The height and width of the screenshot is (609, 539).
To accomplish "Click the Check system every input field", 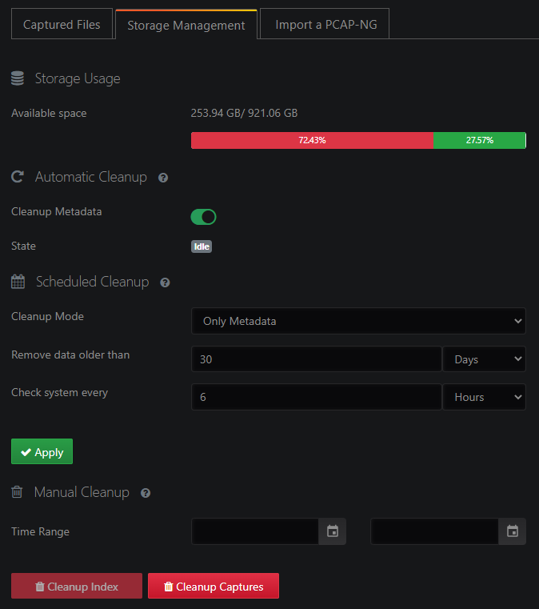I will [316, 397].
